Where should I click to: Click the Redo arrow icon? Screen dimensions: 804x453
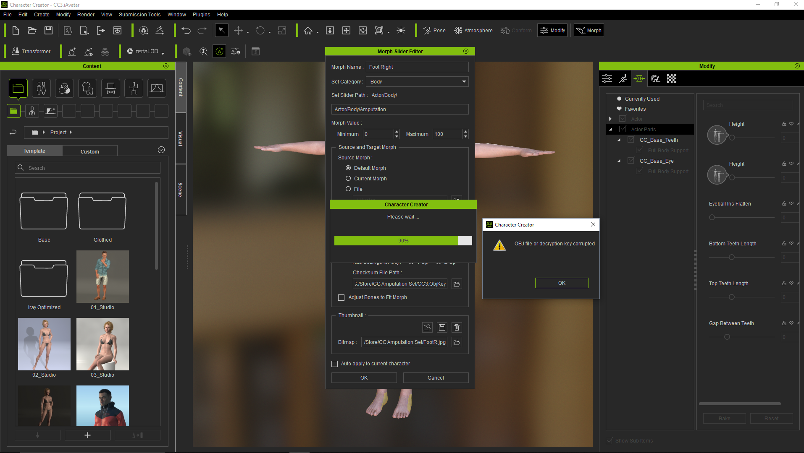coord(202,31)
